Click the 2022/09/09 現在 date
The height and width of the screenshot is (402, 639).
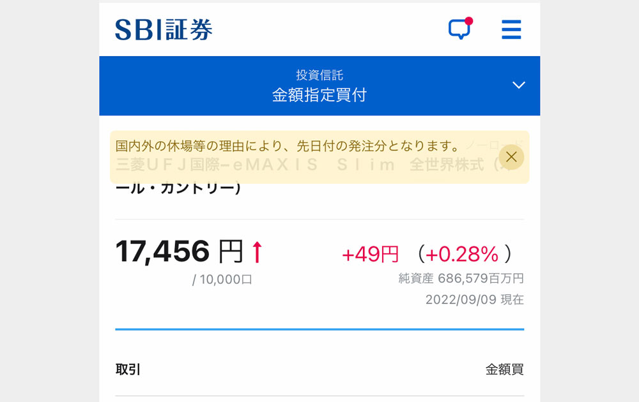(x=475, y=299)
